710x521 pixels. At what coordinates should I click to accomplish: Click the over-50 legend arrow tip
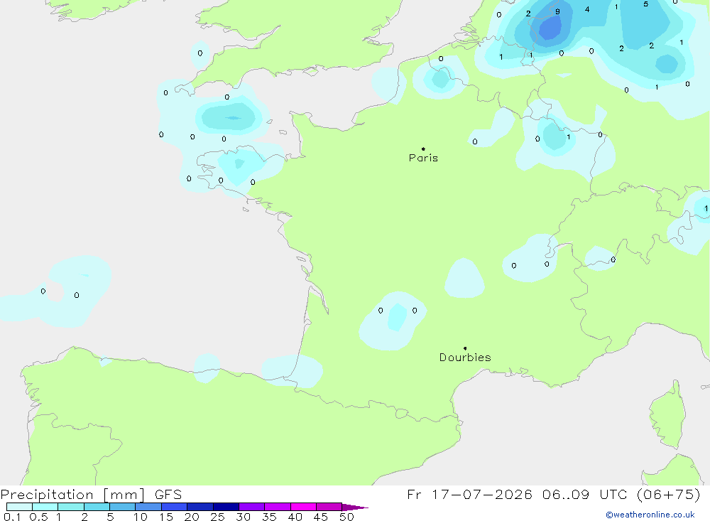tap(356, 507)
